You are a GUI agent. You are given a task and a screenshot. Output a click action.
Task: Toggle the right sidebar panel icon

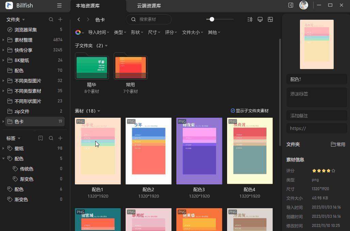(291, 5)
